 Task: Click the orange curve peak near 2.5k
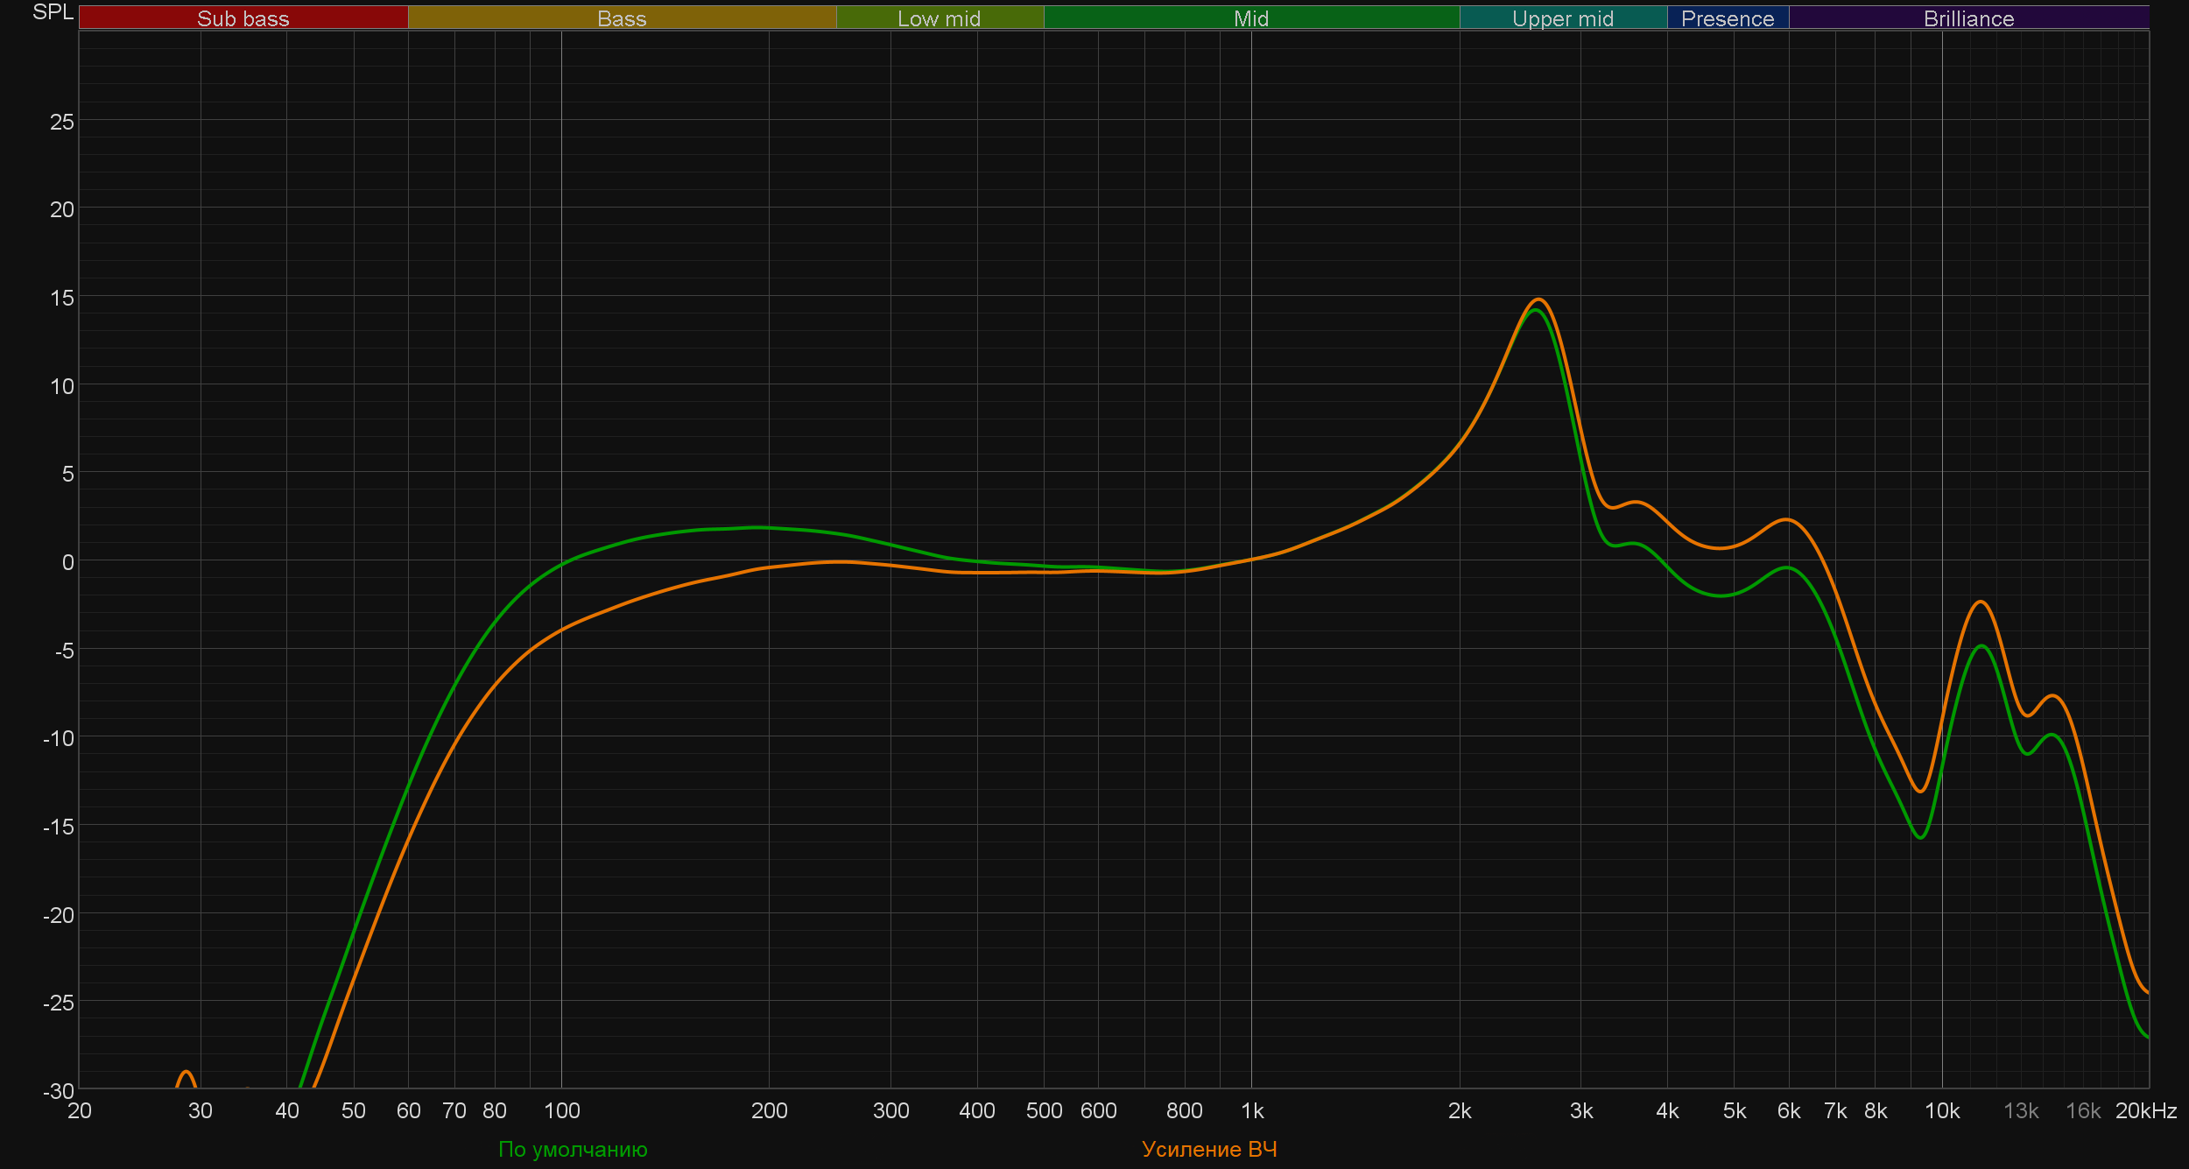tap(1539, 300)
